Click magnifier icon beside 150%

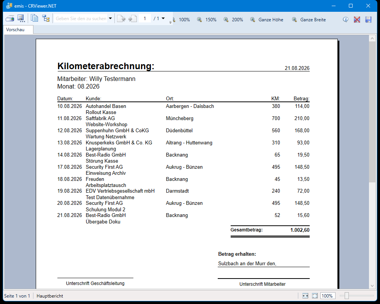[199, 20]
